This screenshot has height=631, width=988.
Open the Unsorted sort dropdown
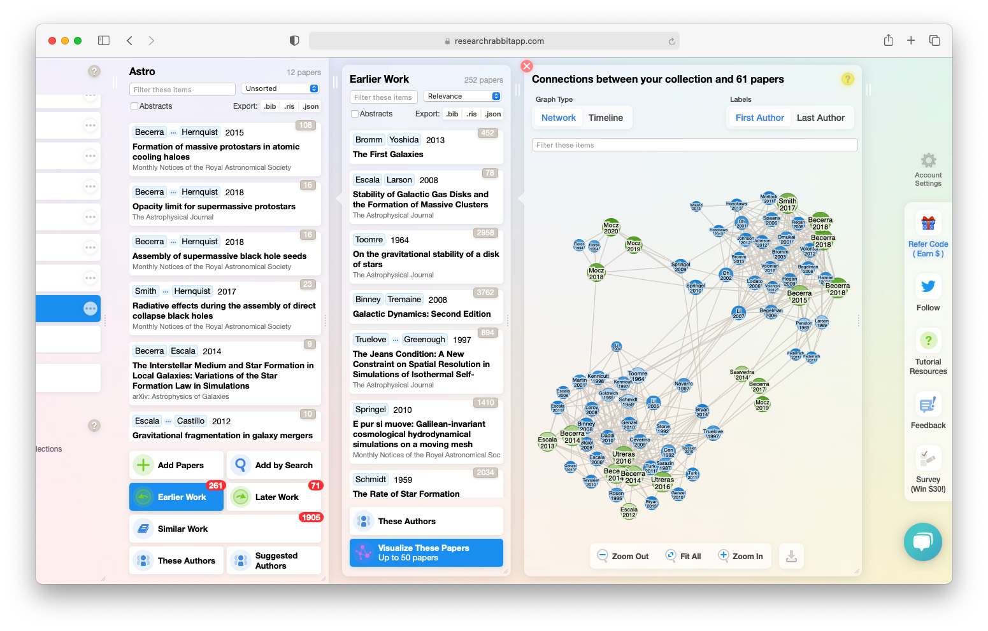(280, 88)
